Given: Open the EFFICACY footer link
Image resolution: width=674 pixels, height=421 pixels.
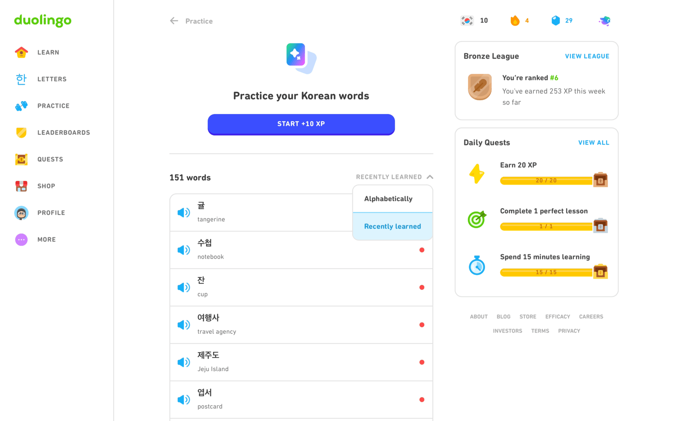Looking at the screenshot, I should (557, 316).
